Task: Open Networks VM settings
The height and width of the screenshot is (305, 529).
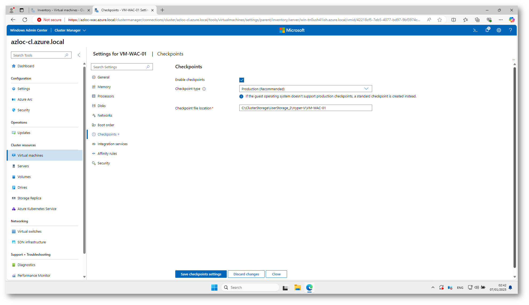Action: click(x=105, y=116)
